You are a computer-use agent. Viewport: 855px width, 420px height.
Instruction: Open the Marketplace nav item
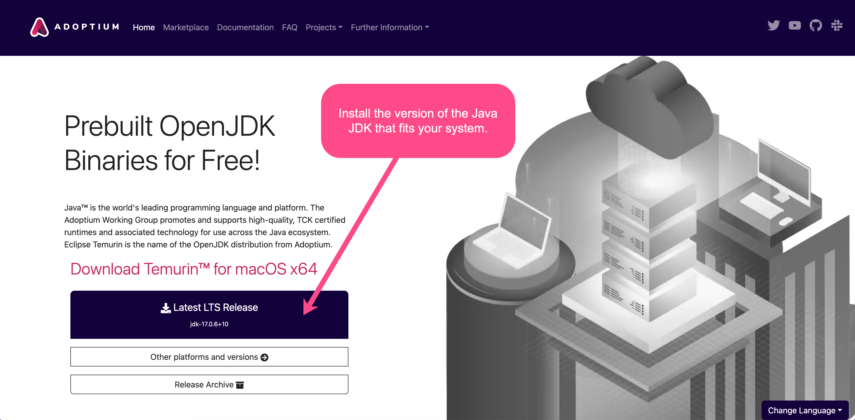(x=186, y=27)
